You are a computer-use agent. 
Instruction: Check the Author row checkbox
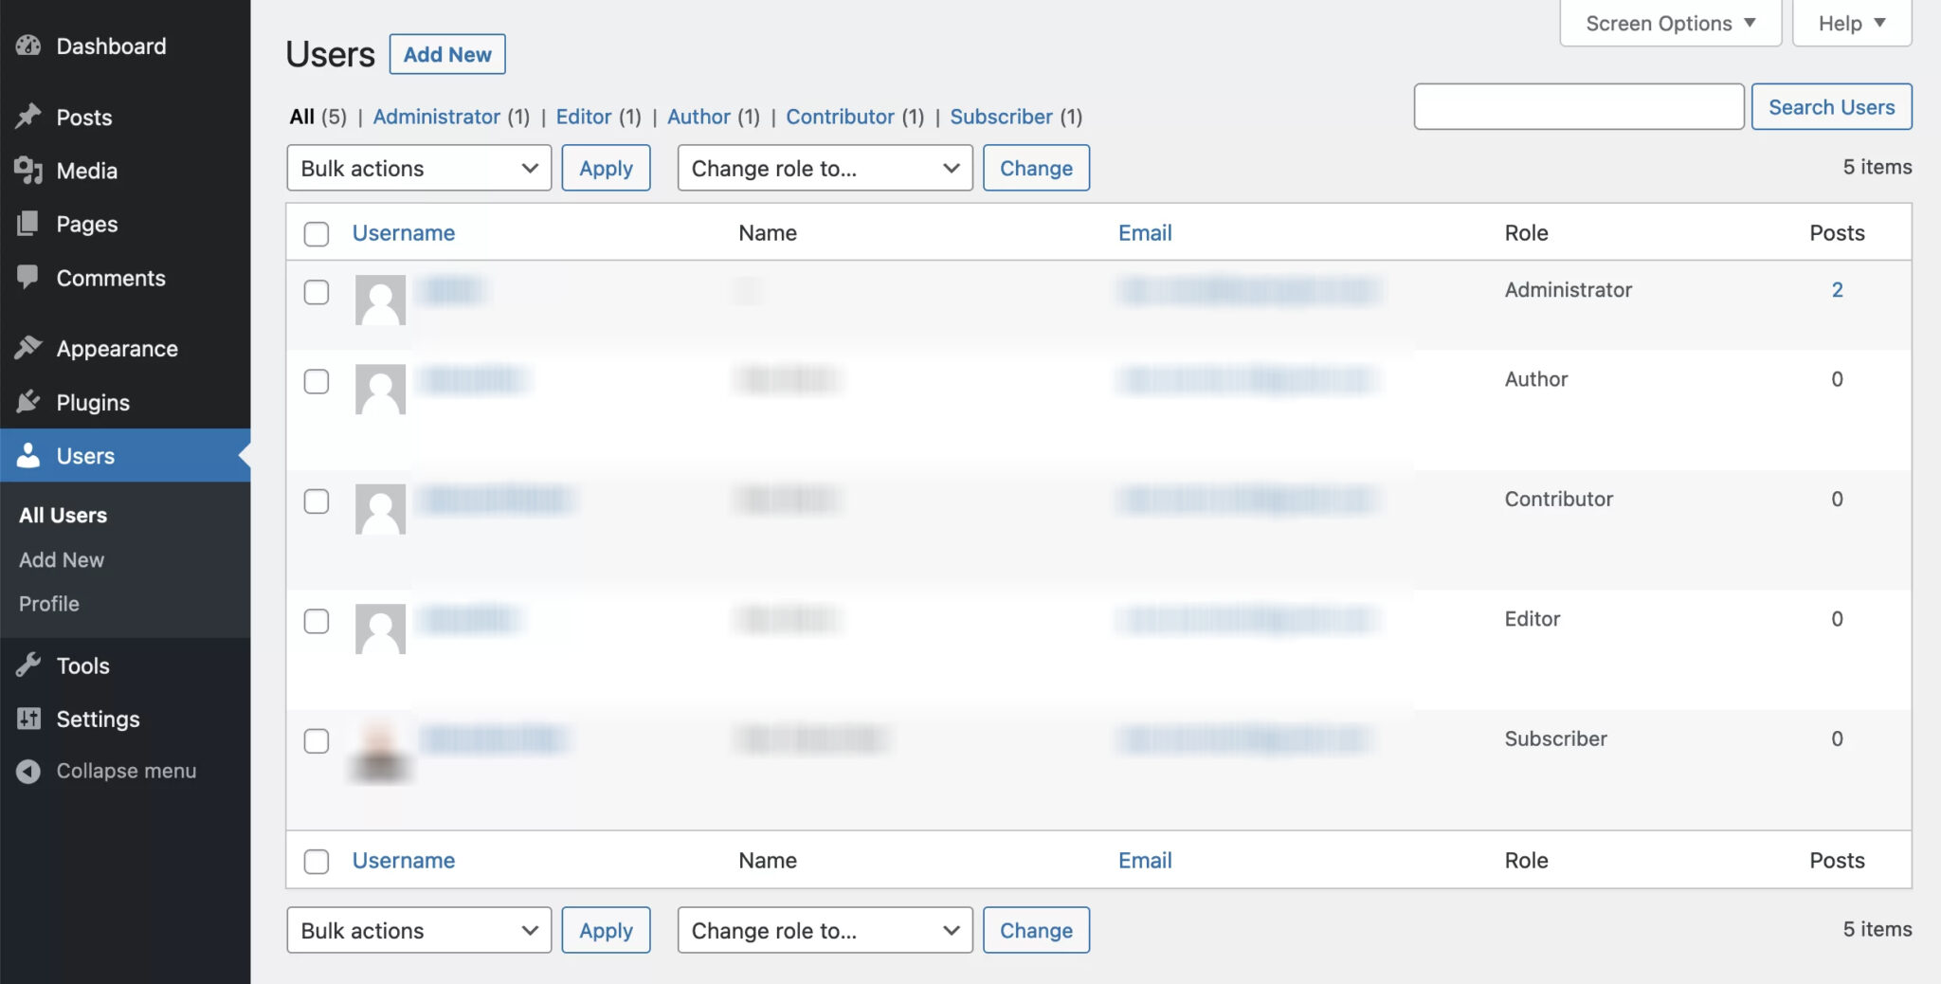click(317, 381)
